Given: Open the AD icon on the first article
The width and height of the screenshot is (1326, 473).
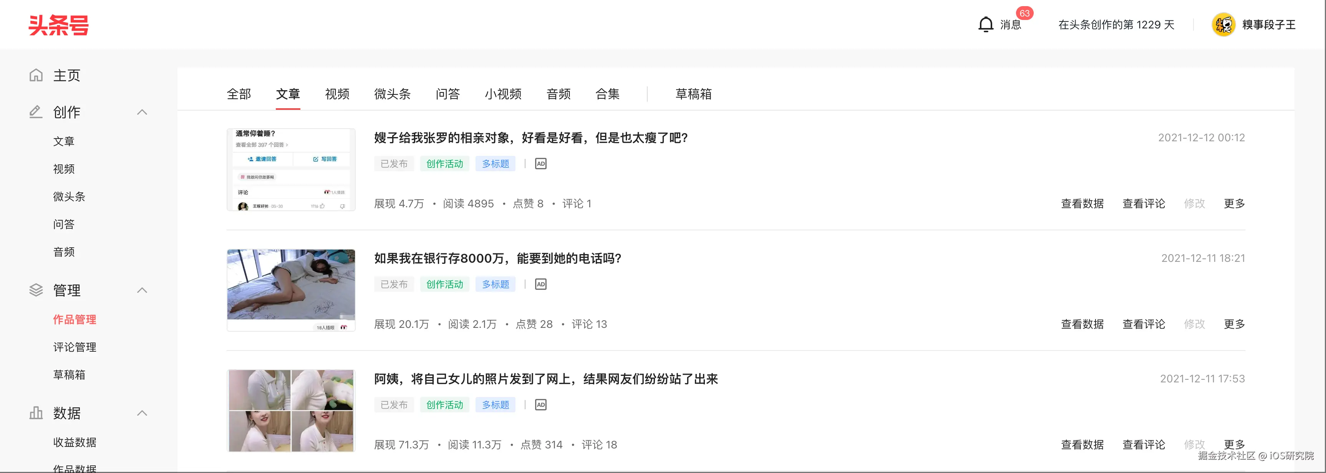Looking at the screenshot, I should pyautogui.click(x=540, y=163).
